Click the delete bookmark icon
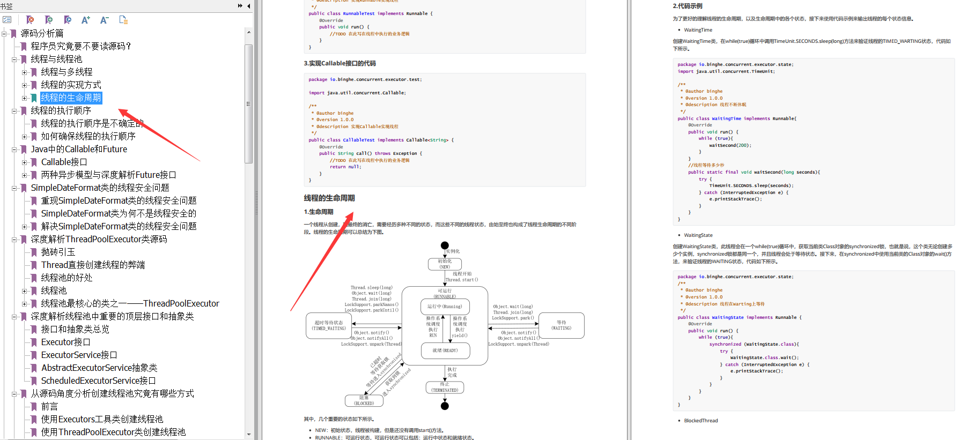This screenshot has height=440, width=959. tap(30, 20)
